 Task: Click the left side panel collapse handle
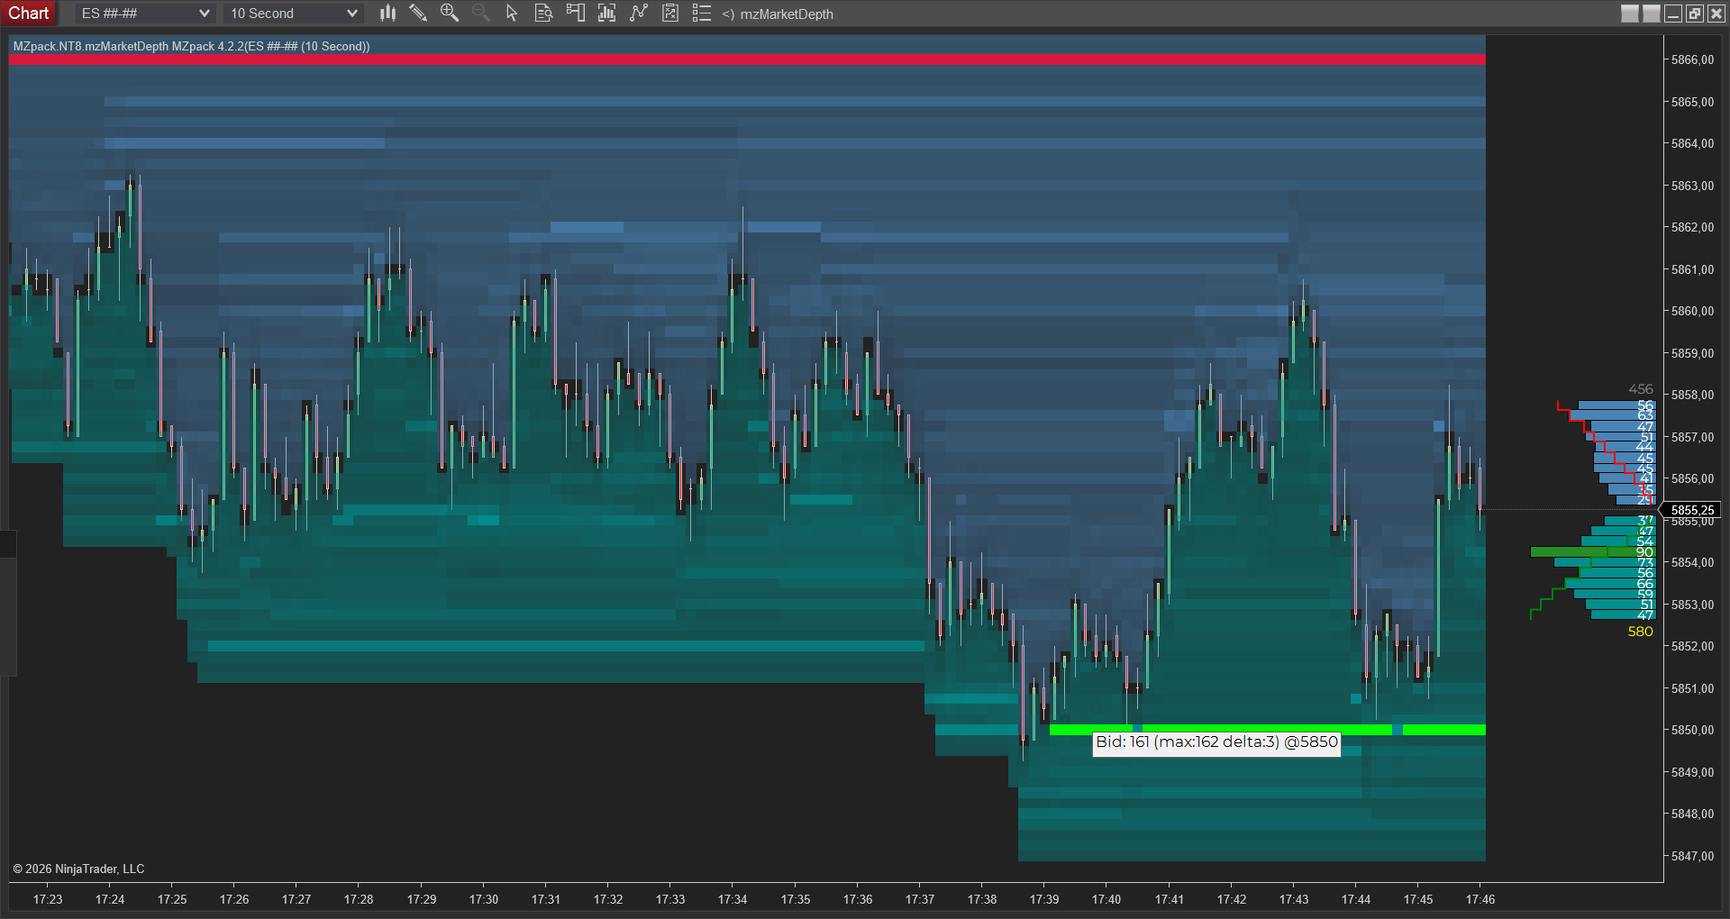point(8,604)
